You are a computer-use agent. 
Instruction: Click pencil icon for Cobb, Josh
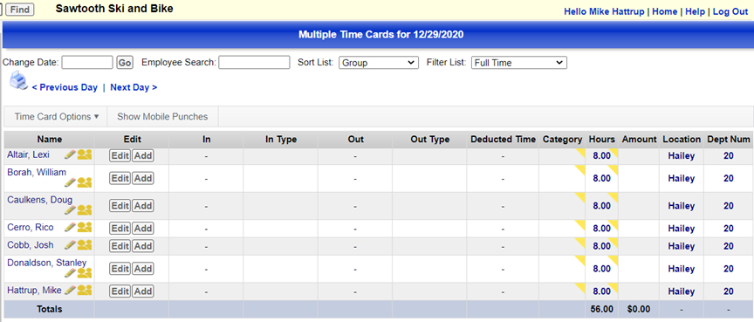70,244
